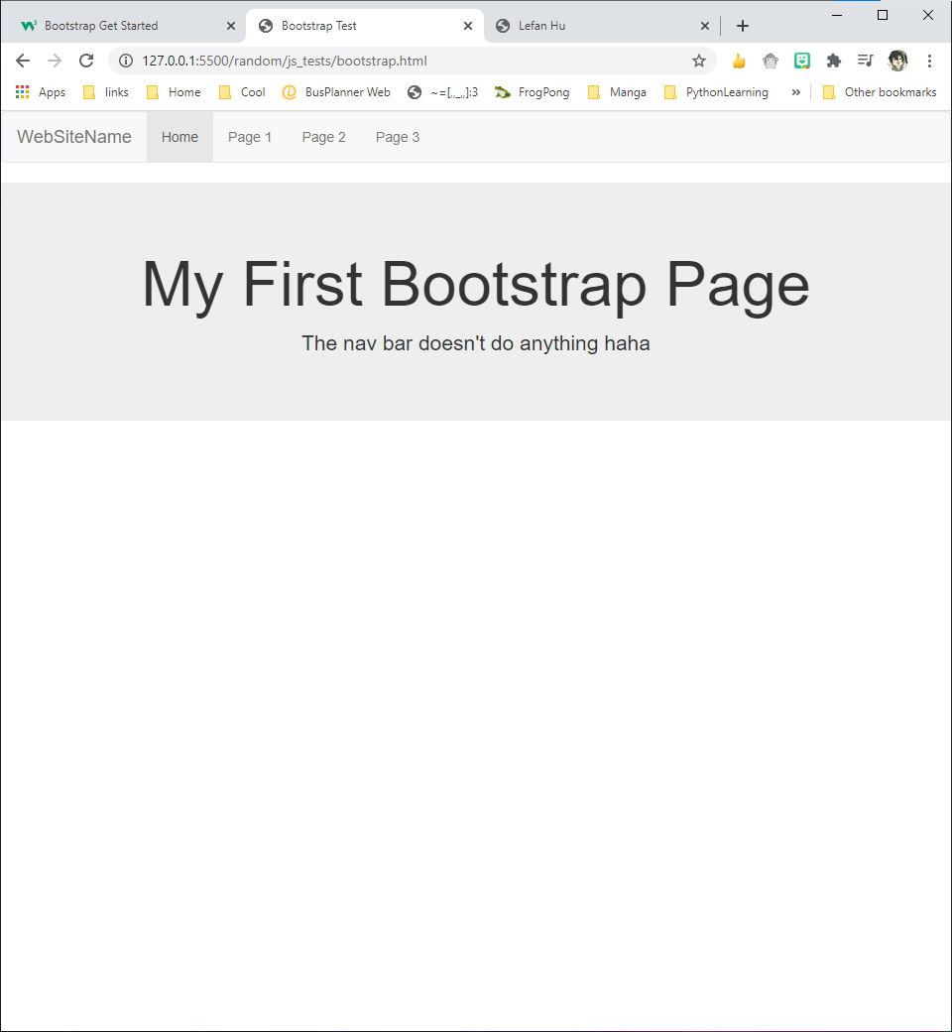Reload the current page

point(85,60)
